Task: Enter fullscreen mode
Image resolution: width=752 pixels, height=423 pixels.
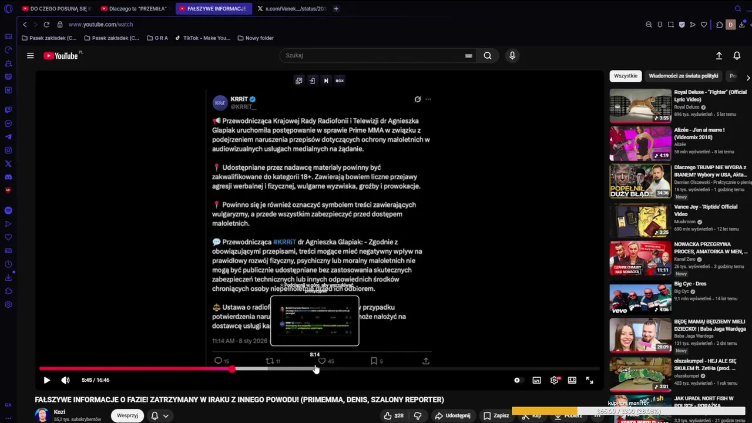Action: click(x=589, y=380)
